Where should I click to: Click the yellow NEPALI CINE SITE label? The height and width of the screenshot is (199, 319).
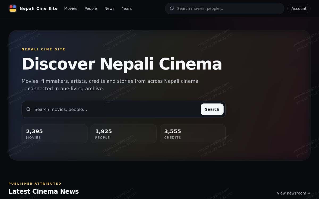pos(44,49)
